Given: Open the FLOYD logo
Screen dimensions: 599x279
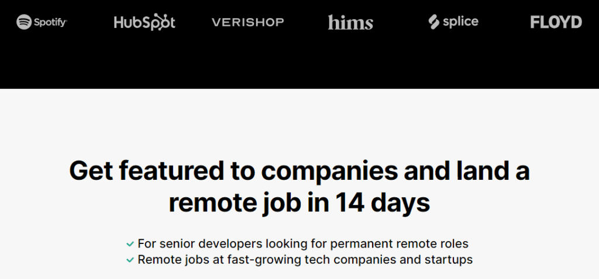Looking at the screenshot, I should [x=556, y=22].
